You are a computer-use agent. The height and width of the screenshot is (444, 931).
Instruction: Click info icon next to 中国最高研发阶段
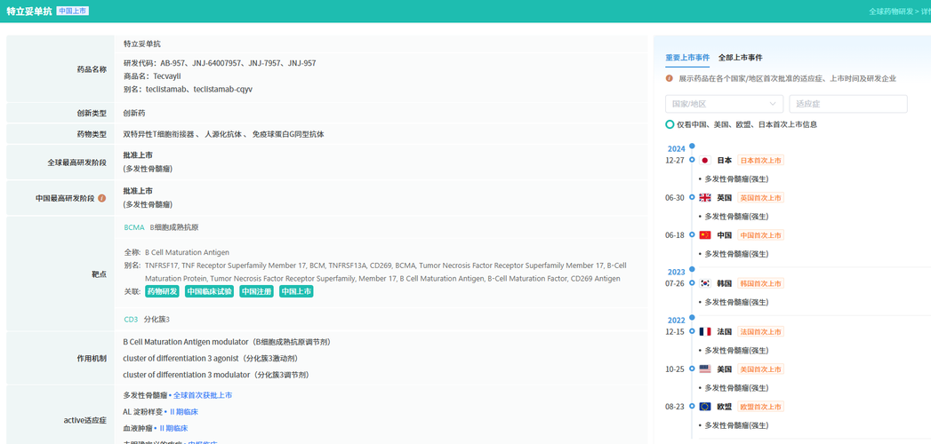pyautogui.click(x=102, y=198)
